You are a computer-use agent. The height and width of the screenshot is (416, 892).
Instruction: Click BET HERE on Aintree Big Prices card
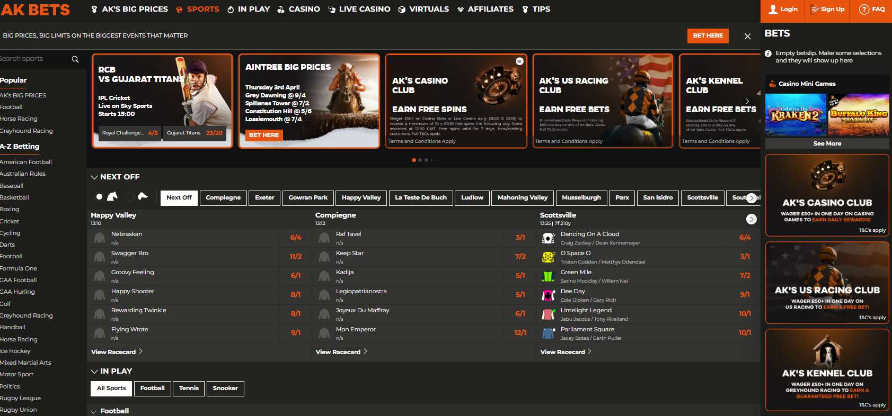(x=264, y=135)
